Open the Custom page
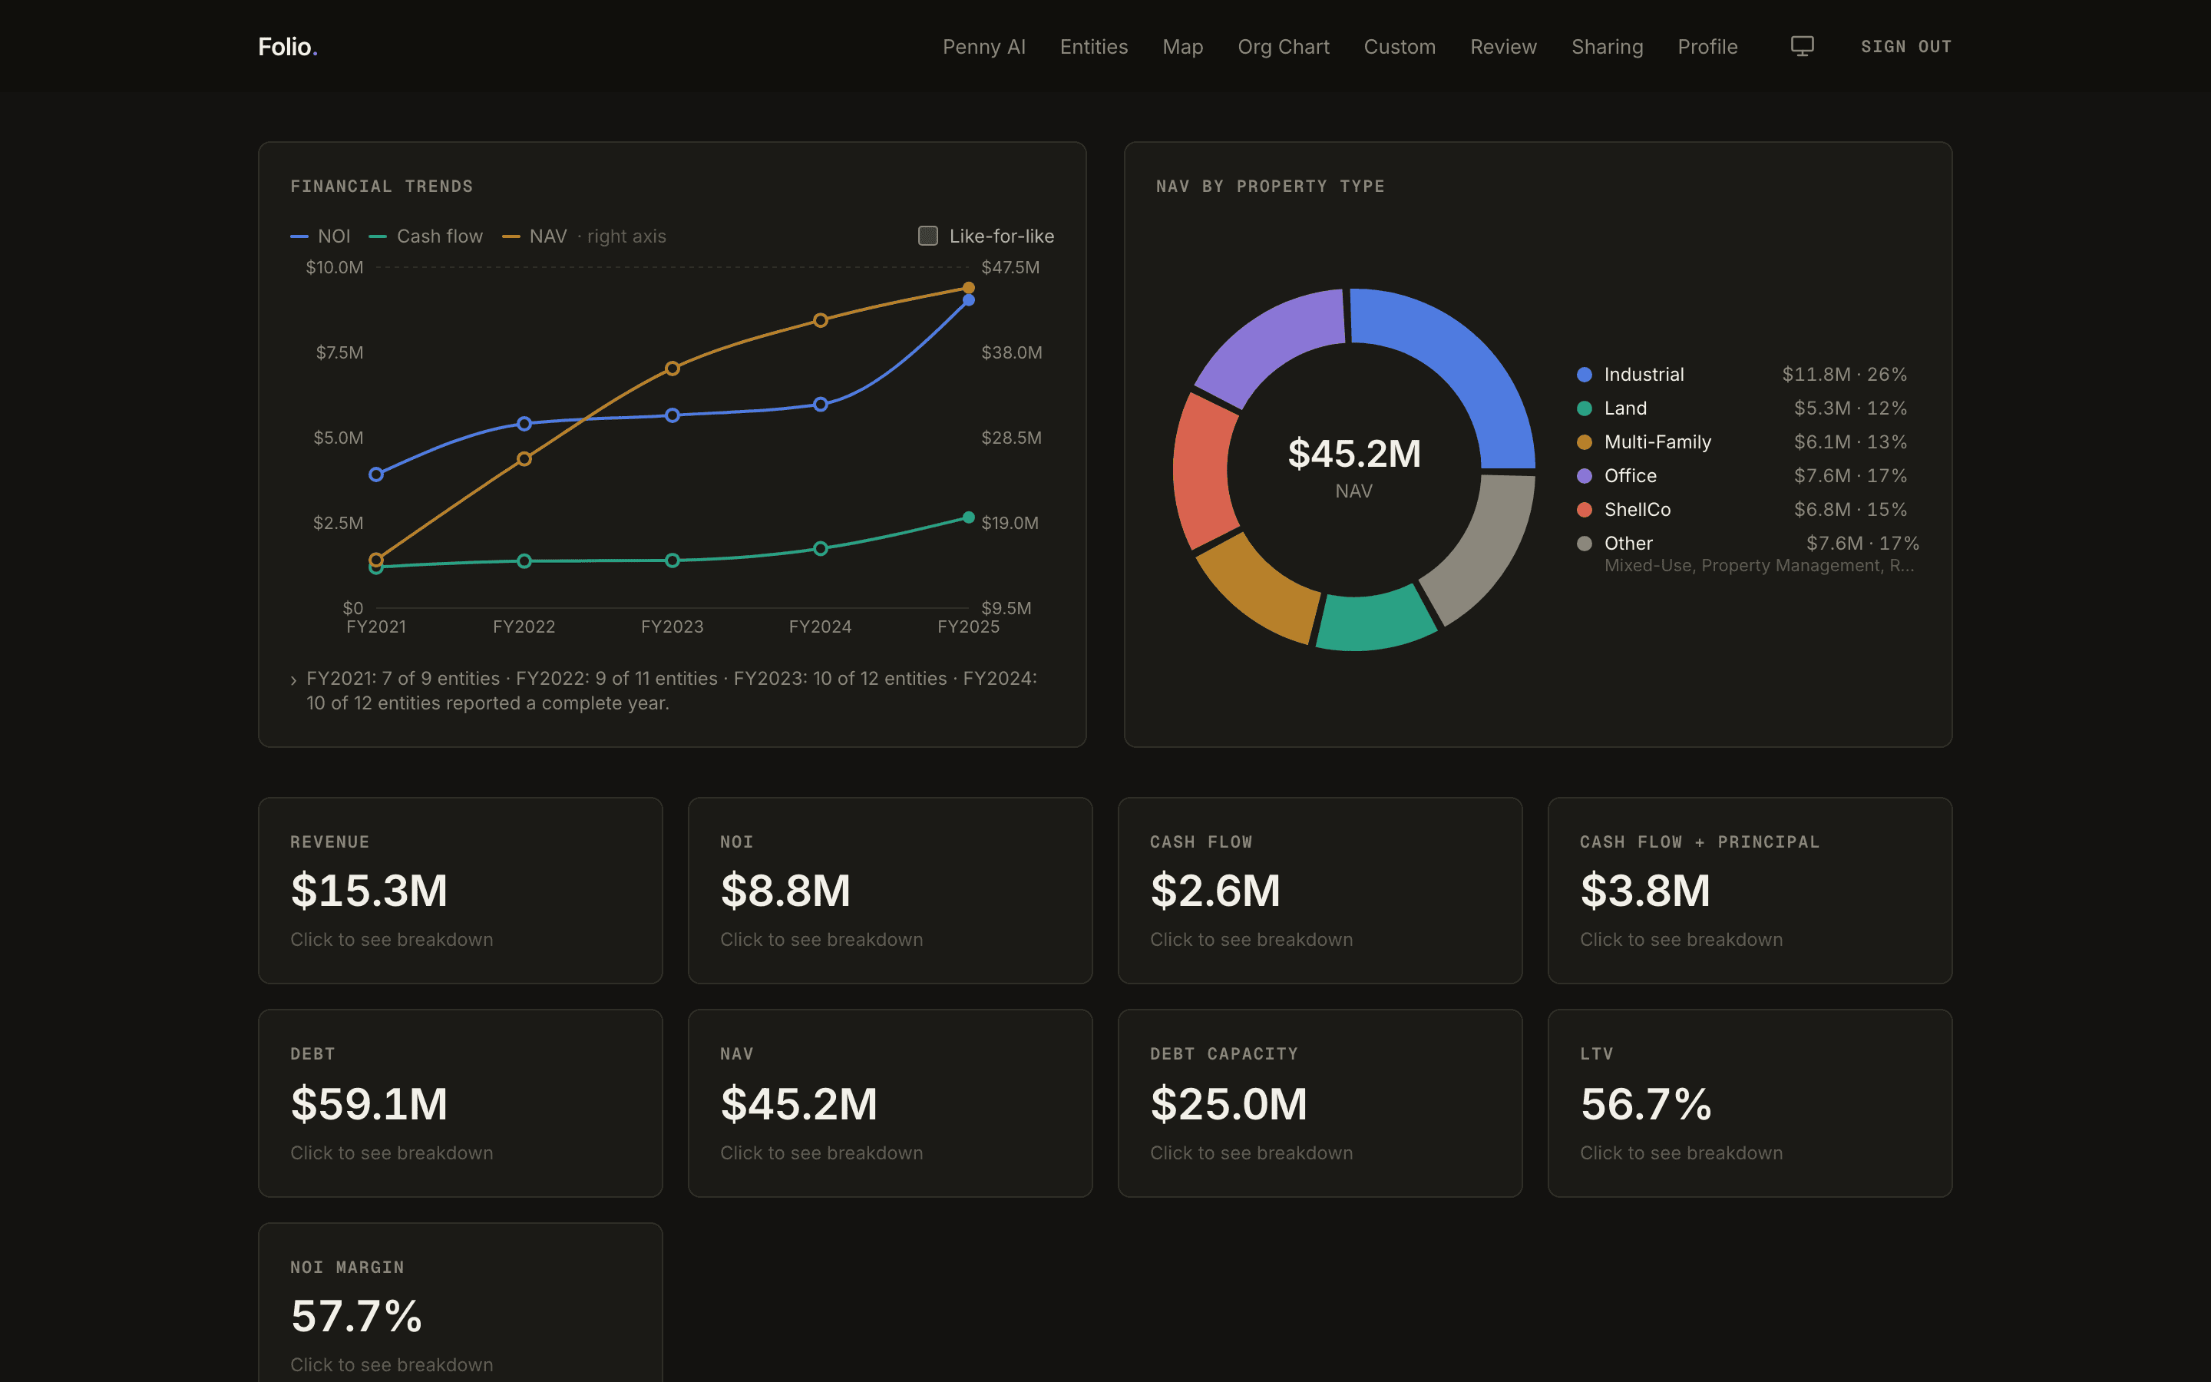The height and width of the screenshot is (1382, 2211). (1400, 47)
